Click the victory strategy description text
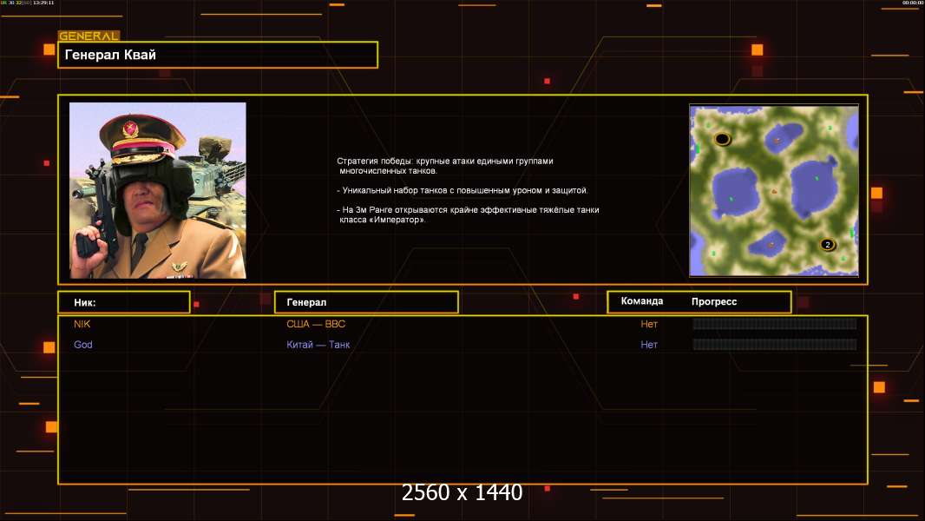 467,190
